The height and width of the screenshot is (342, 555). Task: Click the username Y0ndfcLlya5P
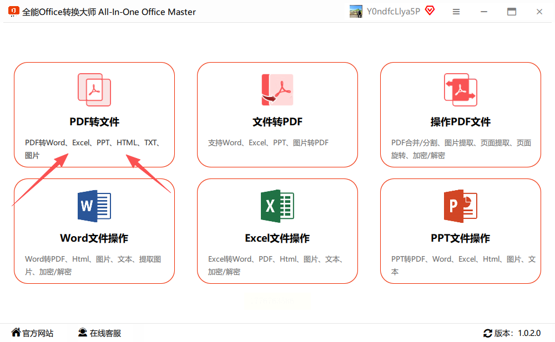[x=393, y=12]
